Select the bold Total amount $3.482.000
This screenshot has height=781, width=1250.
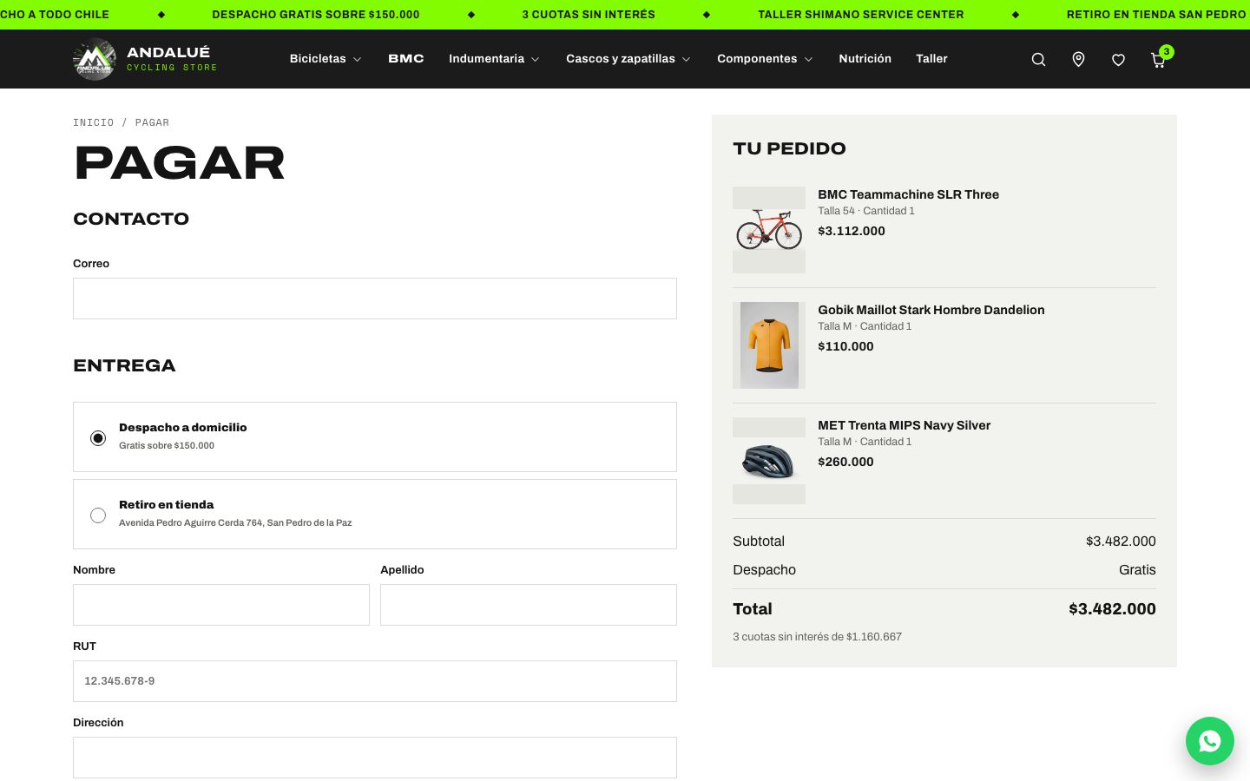point(1112,609)
